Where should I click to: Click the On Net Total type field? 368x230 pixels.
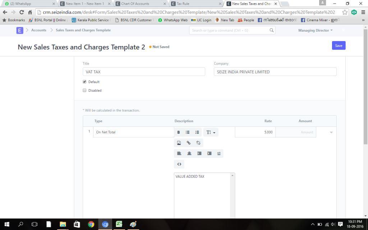click(134, 132)
